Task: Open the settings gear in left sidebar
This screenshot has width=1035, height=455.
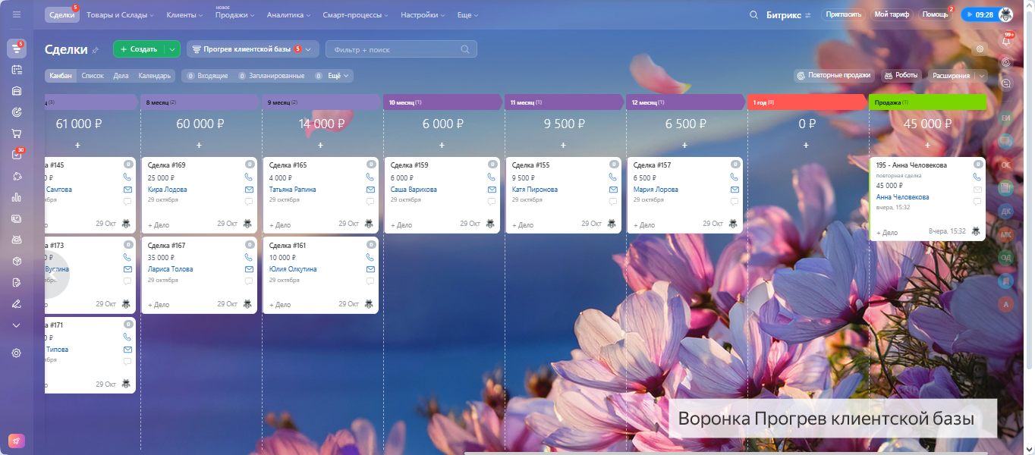Action: 17,353
